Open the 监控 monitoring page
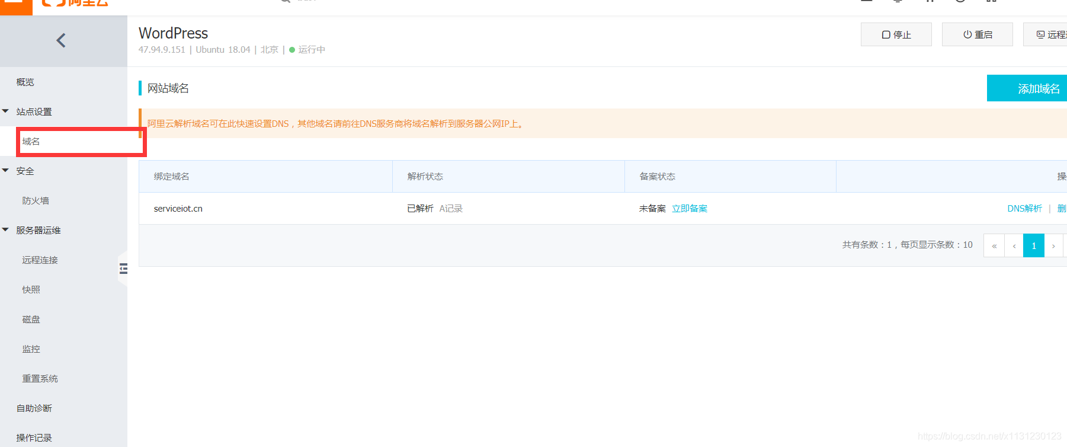1067x447 pixels. click(31, 349)
